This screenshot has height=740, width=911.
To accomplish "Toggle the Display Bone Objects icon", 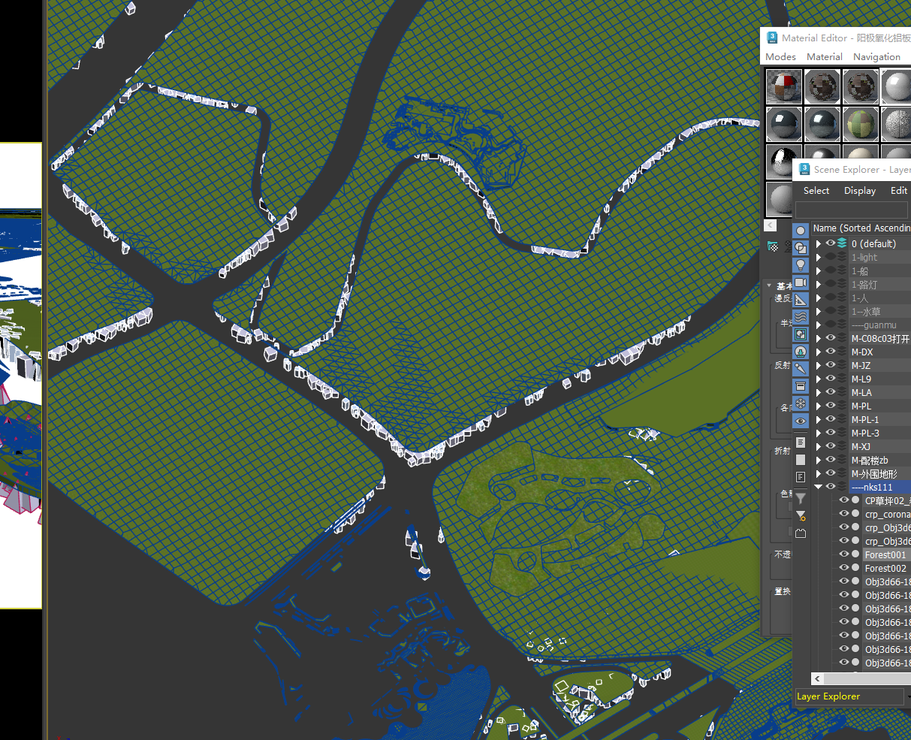I will point(801,369).
